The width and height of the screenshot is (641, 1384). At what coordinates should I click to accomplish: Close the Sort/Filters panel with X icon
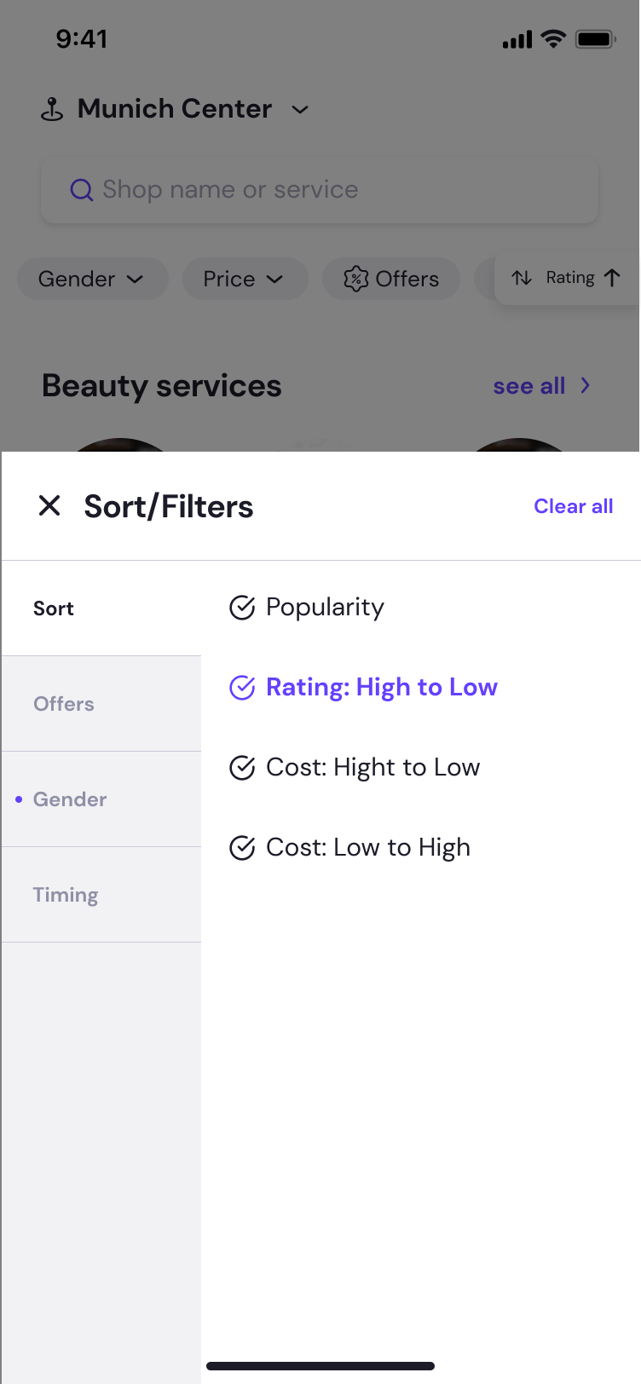coord(49,506)
